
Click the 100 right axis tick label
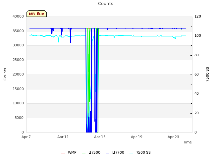pyautogui.click(x=198, y=36)
